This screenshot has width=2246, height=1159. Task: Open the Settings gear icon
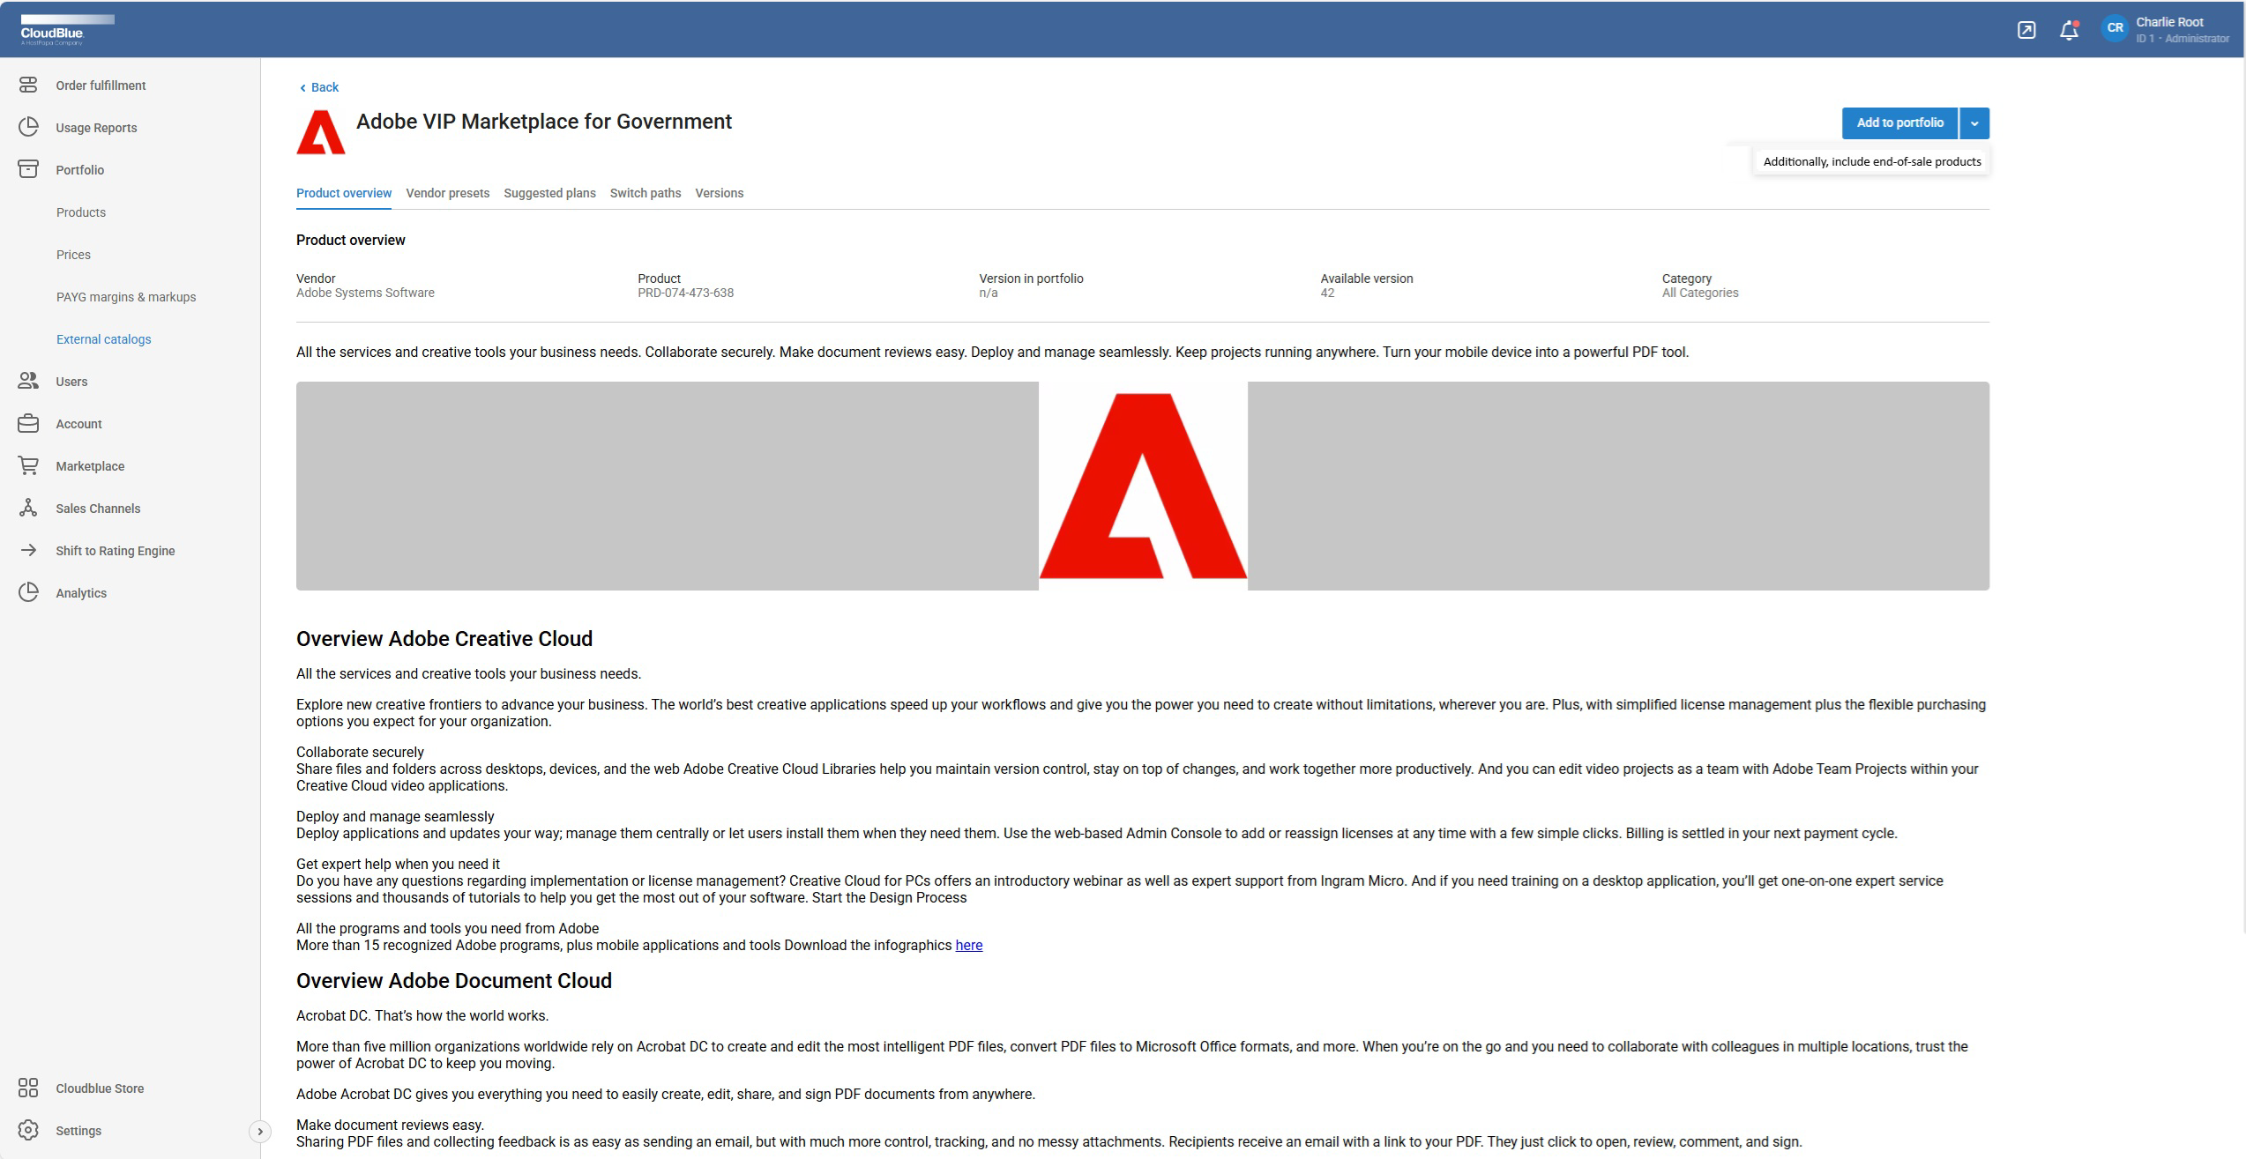coord(28,1131)
